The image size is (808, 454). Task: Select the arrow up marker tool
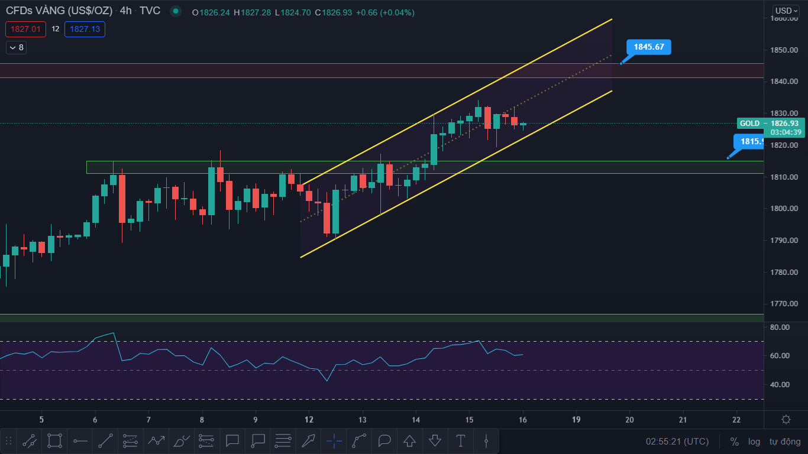(409, 441)
